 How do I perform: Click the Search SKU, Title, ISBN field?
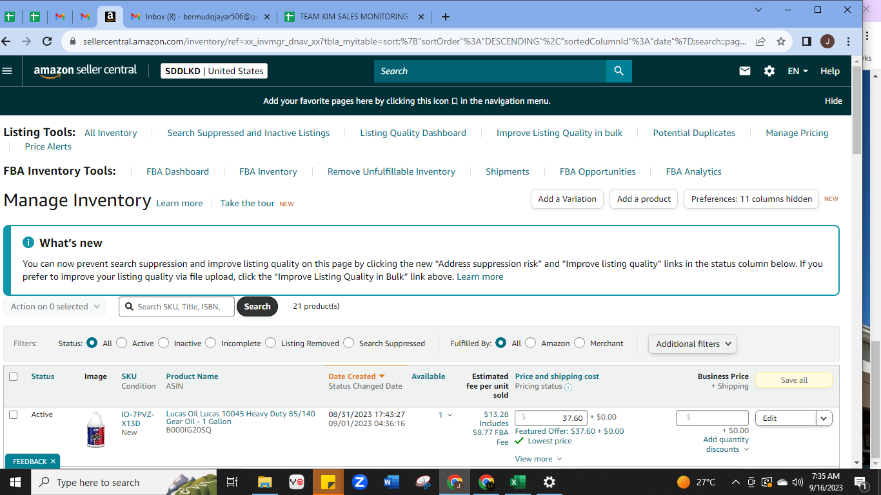click(x=177, y=307)
